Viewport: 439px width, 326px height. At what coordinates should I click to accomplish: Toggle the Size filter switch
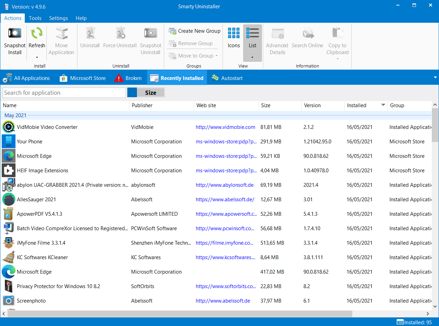pyautogui.click(x=146, y=92)
